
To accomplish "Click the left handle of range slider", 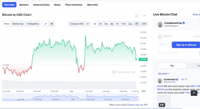I will point(2,97).
